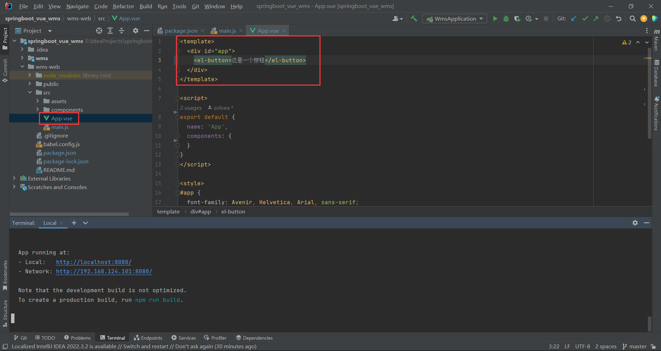This screenshot has width=661, height=351.
Task: Update project with the blue Git arrow icon
Action: click(x=574, y=19)
